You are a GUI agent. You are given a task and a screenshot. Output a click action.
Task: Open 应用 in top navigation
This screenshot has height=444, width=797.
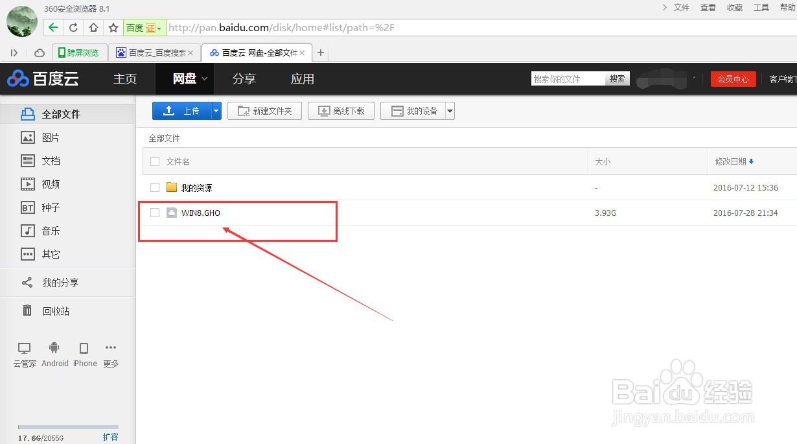(302, 79)
